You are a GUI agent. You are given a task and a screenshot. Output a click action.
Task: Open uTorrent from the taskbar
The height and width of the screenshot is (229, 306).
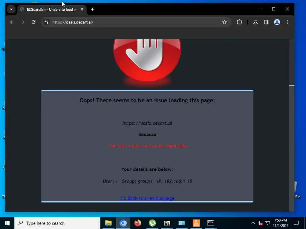[152, 223]
